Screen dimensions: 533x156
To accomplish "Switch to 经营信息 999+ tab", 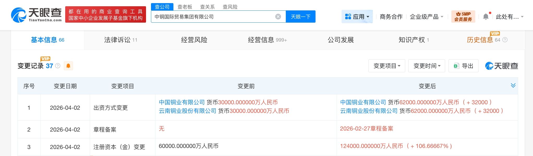I will tap(267, 40).
